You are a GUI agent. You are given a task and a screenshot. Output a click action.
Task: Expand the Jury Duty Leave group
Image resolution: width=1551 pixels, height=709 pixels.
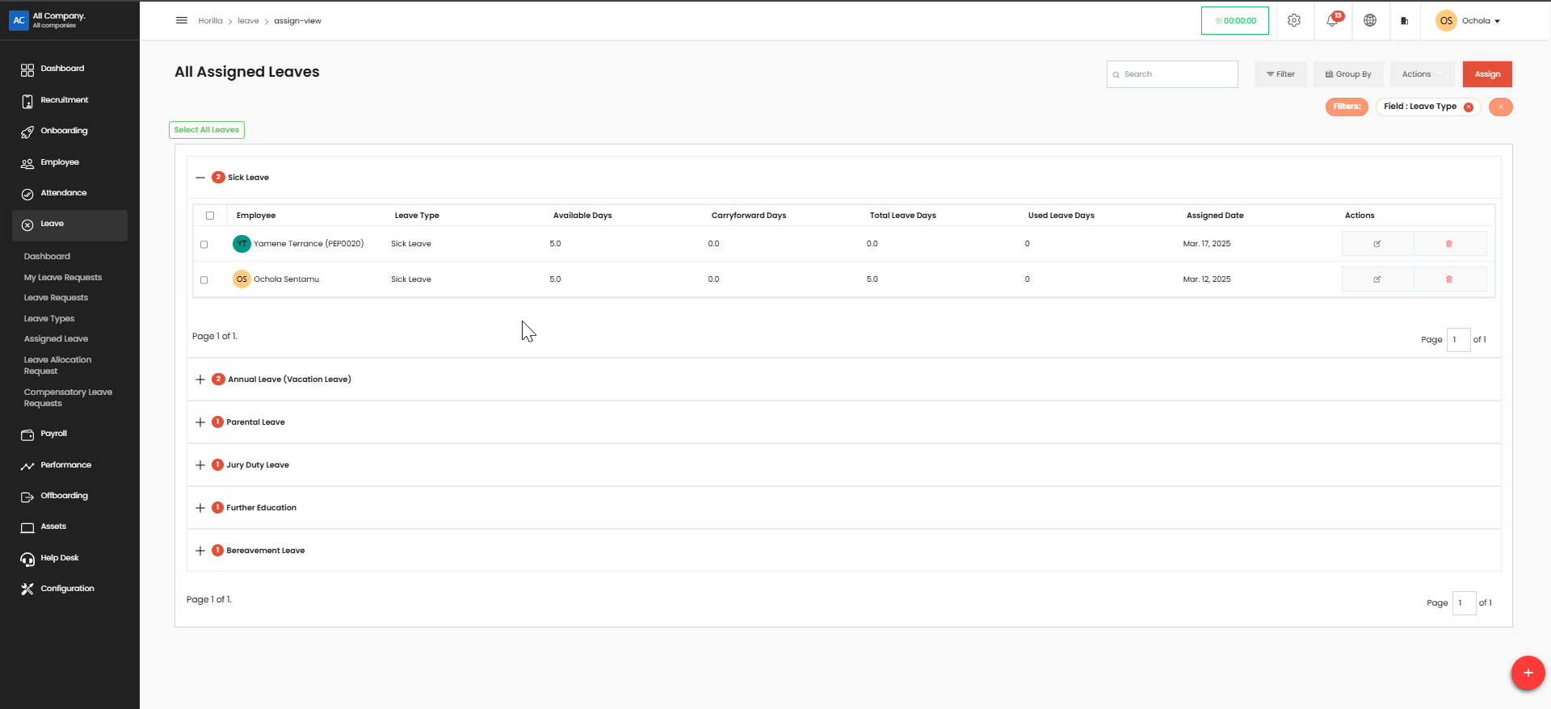point(200,465)
